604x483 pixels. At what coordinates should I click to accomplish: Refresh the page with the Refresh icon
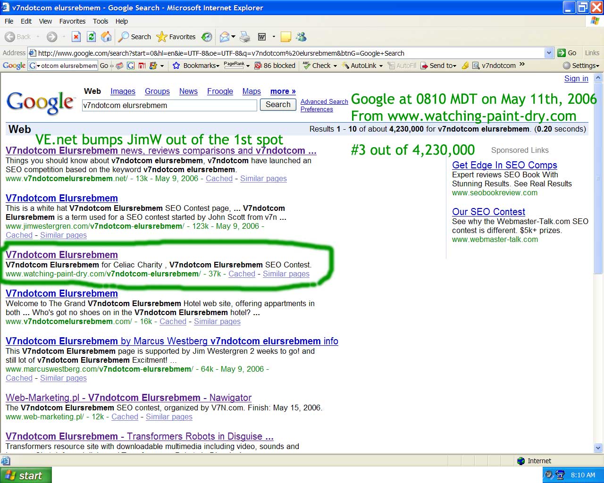pos(92,37)
